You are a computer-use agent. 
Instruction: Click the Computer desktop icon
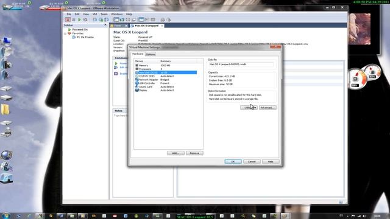[x=6, y=41]
